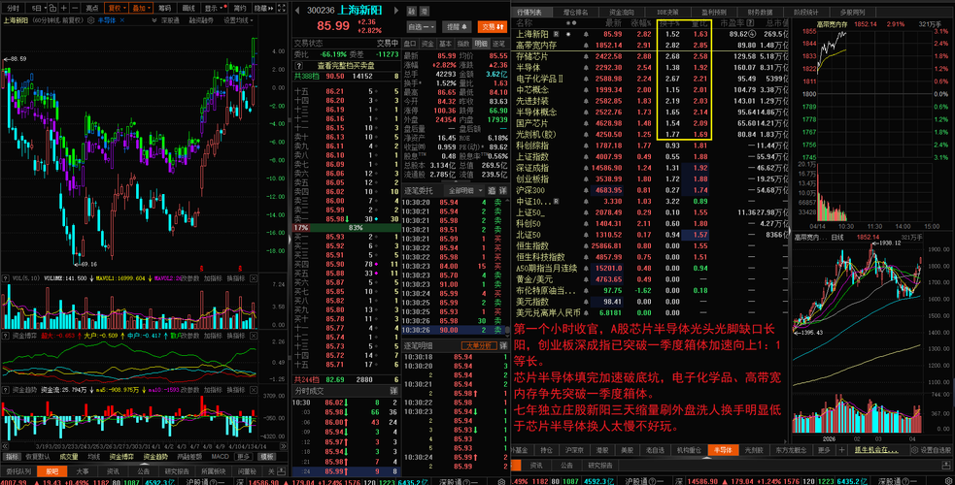The width and height of the screenshot is (955, 485).
Task: Switch to the 财务数据 tab
Action: [x=760, y=13]
